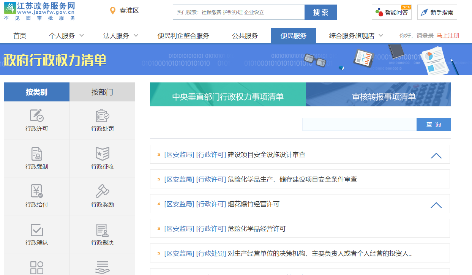Open the 行政确认 checkmark icon
This screenshot has width=472, height=275.
click(37, 229)
